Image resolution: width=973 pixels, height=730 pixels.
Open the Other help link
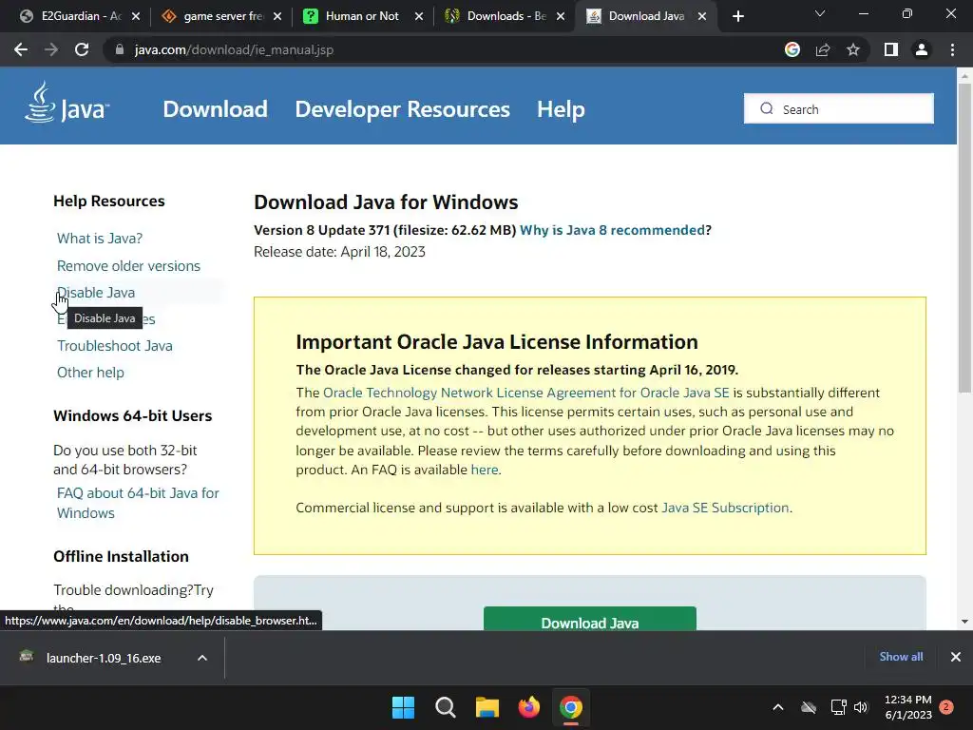coord(90,373)
